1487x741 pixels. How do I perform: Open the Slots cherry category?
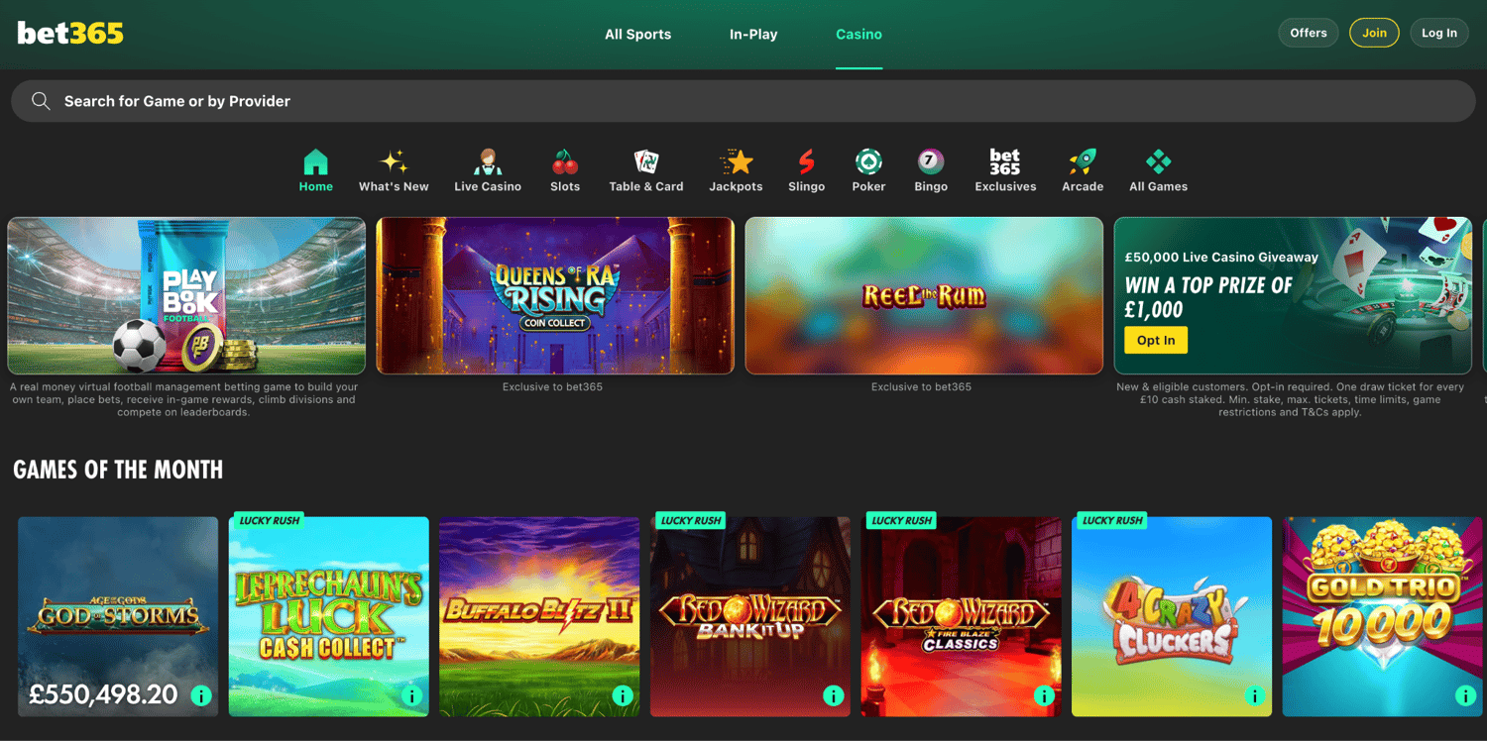coord(565,170)
